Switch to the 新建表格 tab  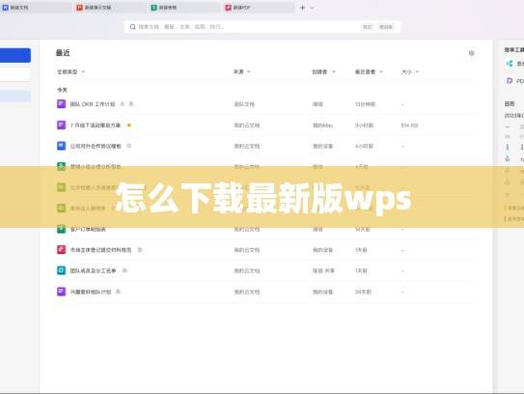(x=184, y=8)
